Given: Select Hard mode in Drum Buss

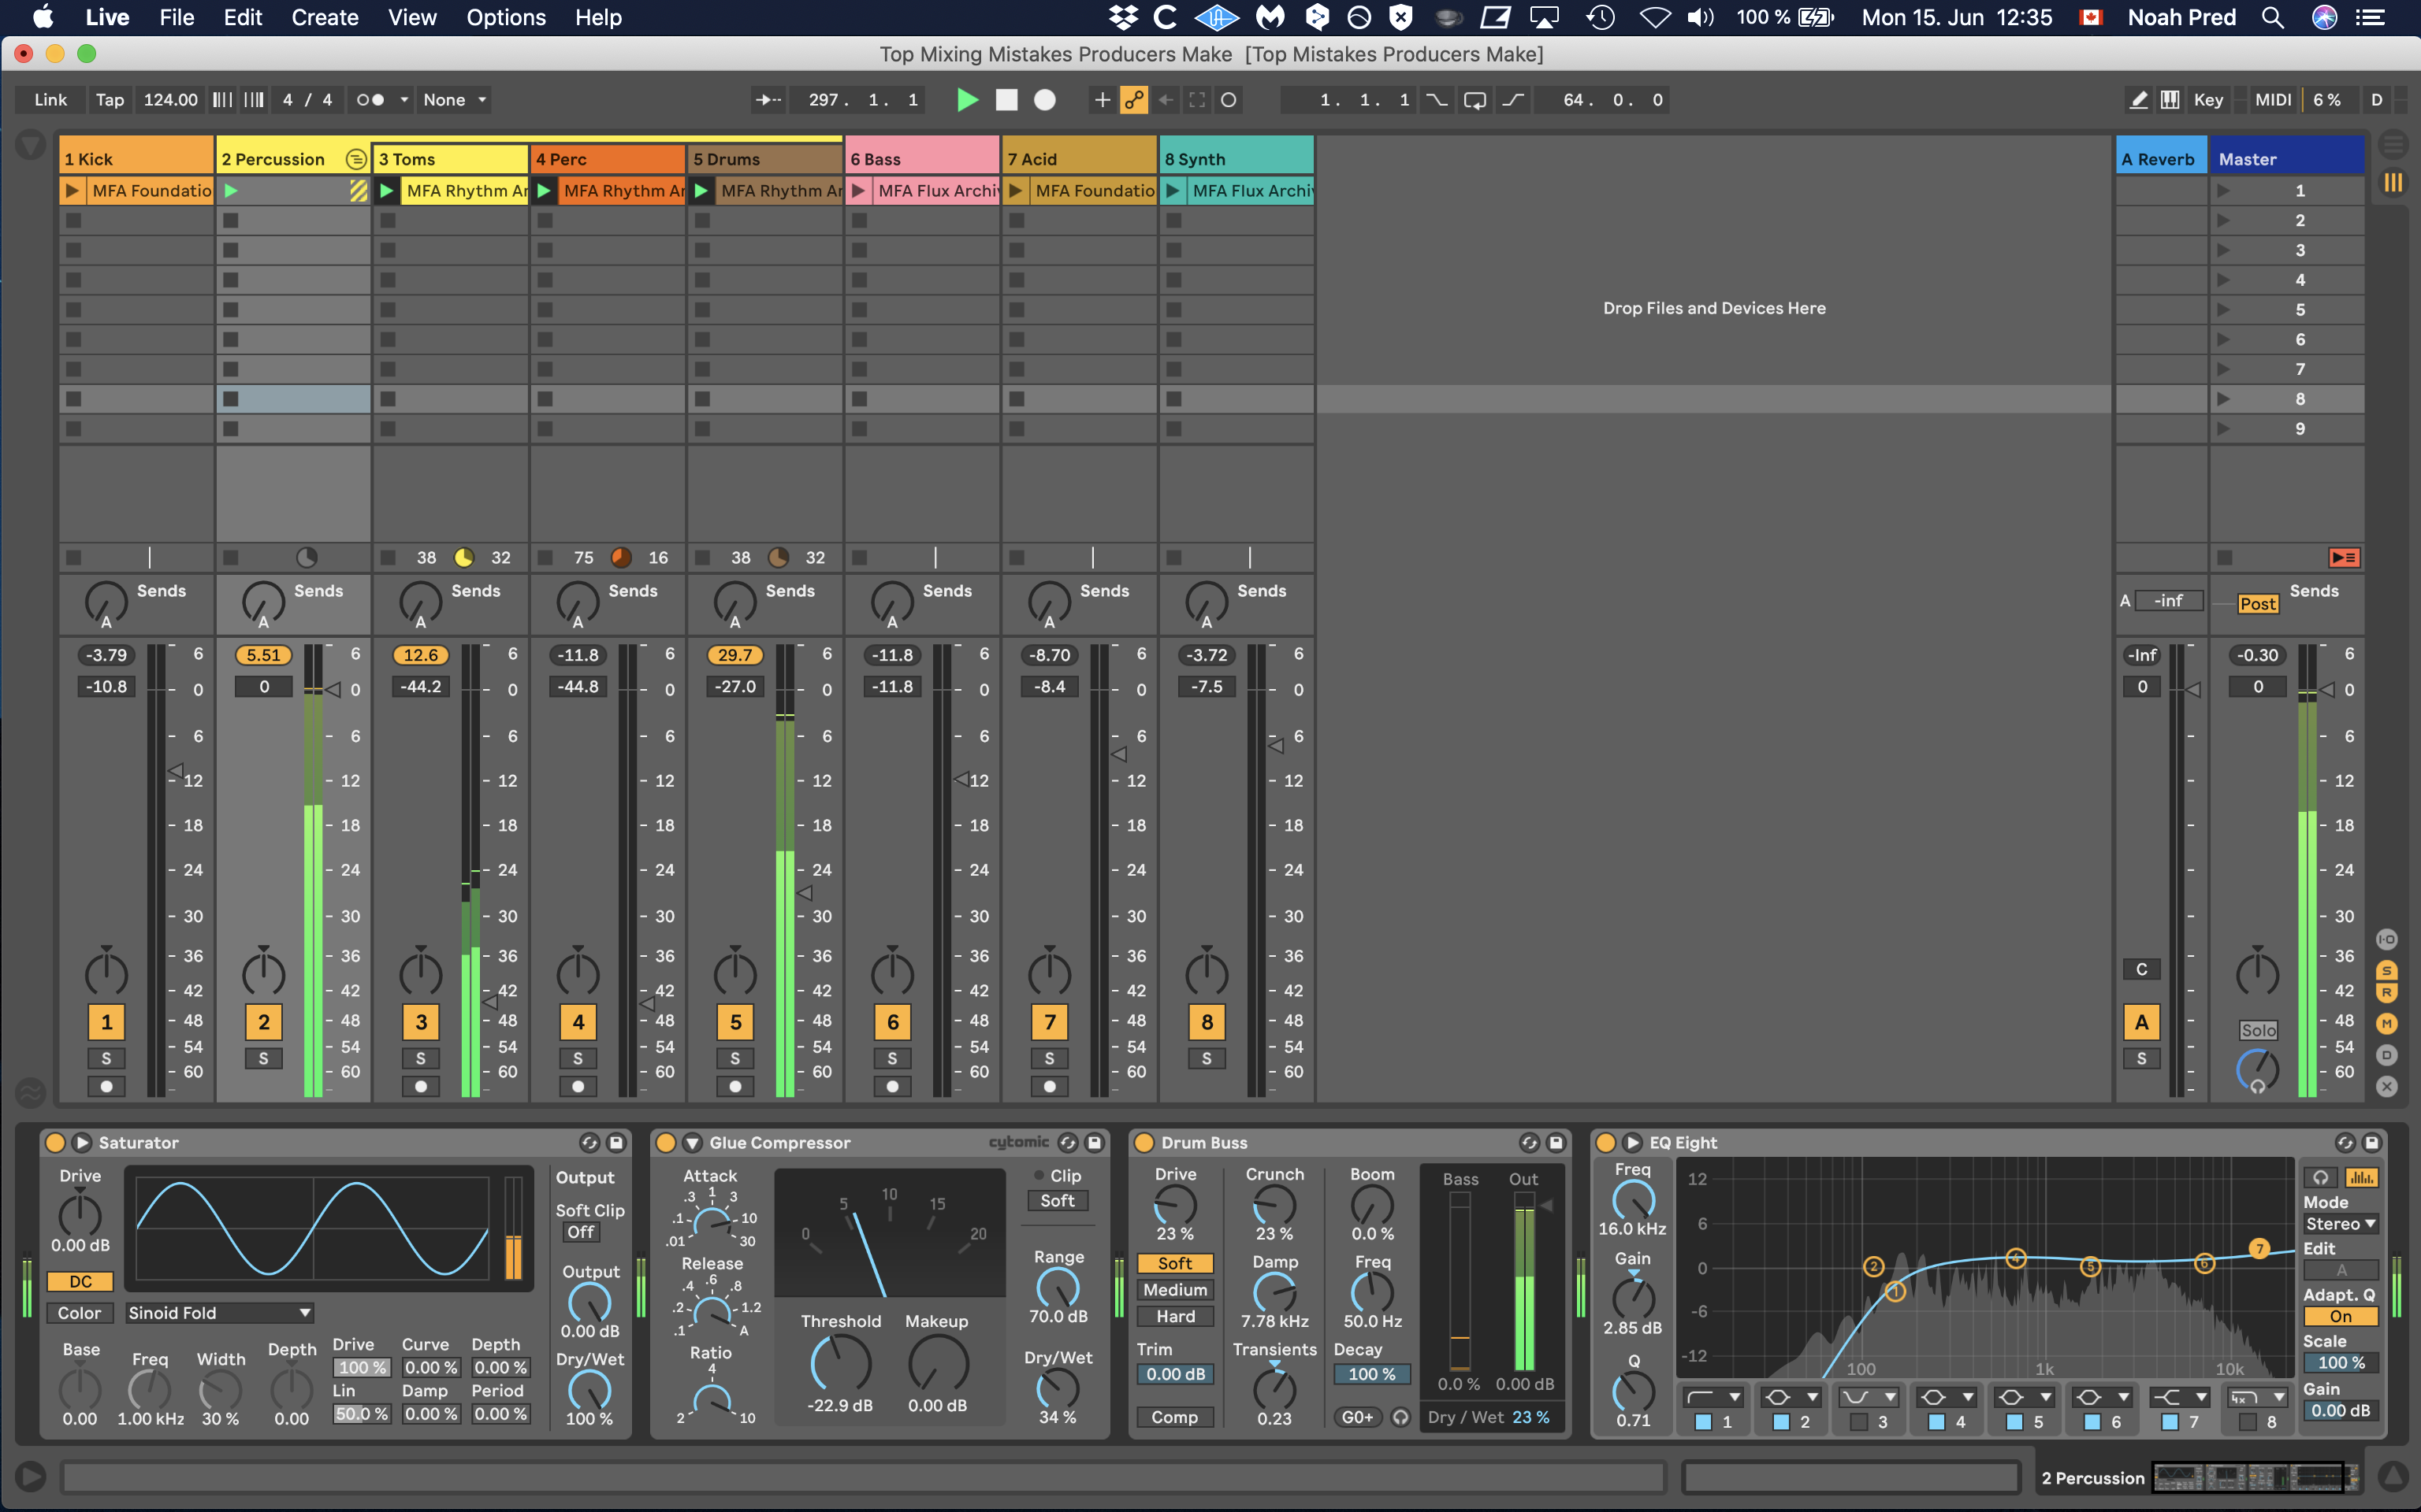Looking at the screenshot, I should [1176, 1317].
